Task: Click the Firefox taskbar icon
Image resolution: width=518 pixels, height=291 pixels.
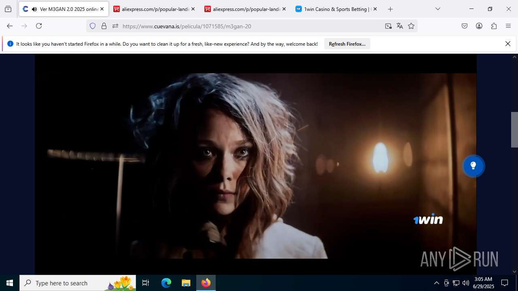Action: (x=206, y=283)
